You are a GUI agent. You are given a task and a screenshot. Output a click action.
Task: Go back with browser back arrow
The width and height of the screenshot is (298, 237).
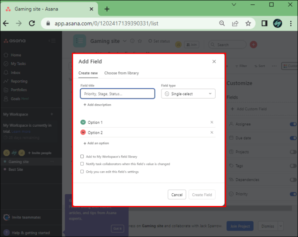point(6,23)
